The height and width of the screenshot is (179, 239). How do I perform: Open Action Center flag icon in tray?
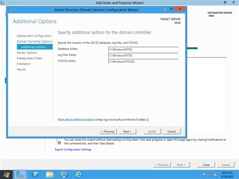tap(204, 175)
